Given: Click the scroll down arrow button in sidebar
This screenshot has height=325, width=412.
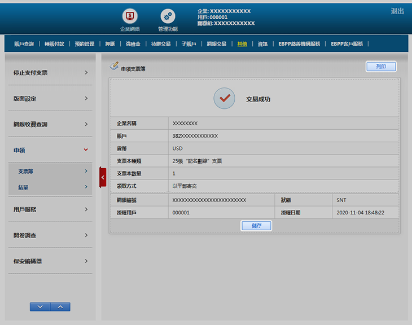Looking at the screenshot, I should tap(40, 306).
